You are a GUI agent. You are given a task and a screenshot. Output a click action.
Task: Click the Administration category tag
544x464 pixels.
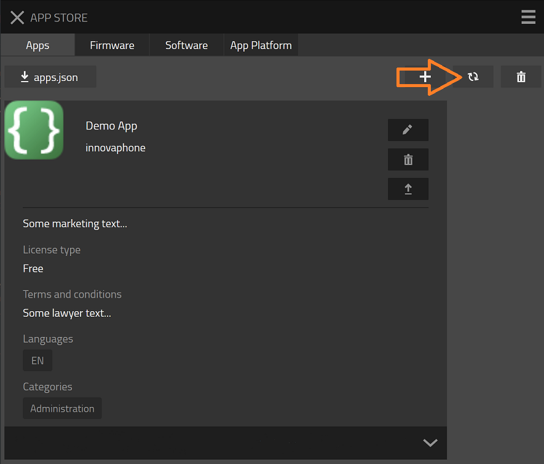click(62, 409)
